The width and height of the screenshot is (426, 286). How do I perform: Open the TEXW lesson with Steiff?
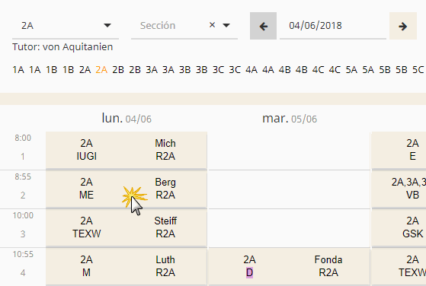tap(127, 227)
